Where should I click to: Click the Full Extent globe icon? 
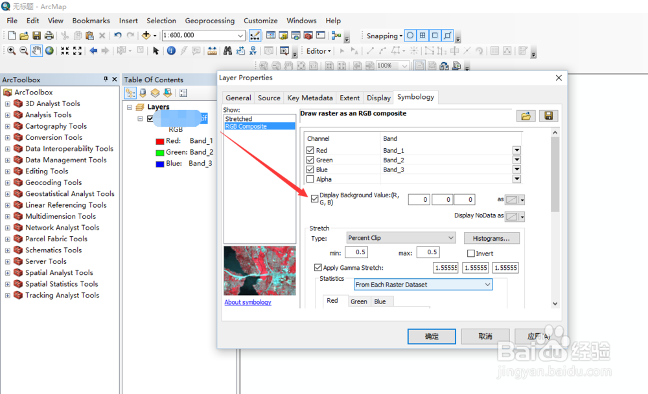(49, 50)
